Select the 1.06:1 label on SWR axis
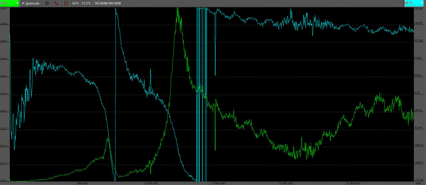This screenshot has height=185, width=426. pyautogui.click(x=4, y=8)
